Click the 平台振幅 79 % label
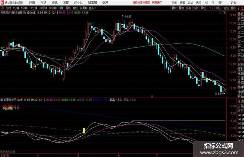Image resolution: width=244 pixels, height=157 pixels. pos(11,108)
